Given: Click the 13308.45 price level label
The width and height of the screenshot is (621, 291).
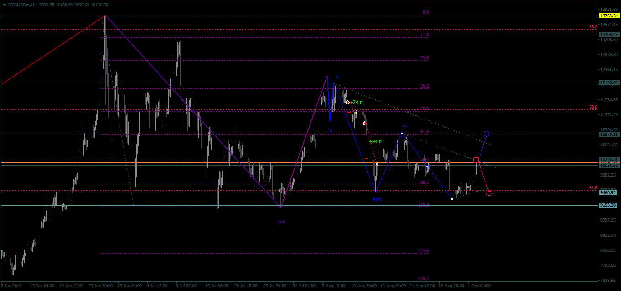Looking at the screenshot, I should 609,35.
